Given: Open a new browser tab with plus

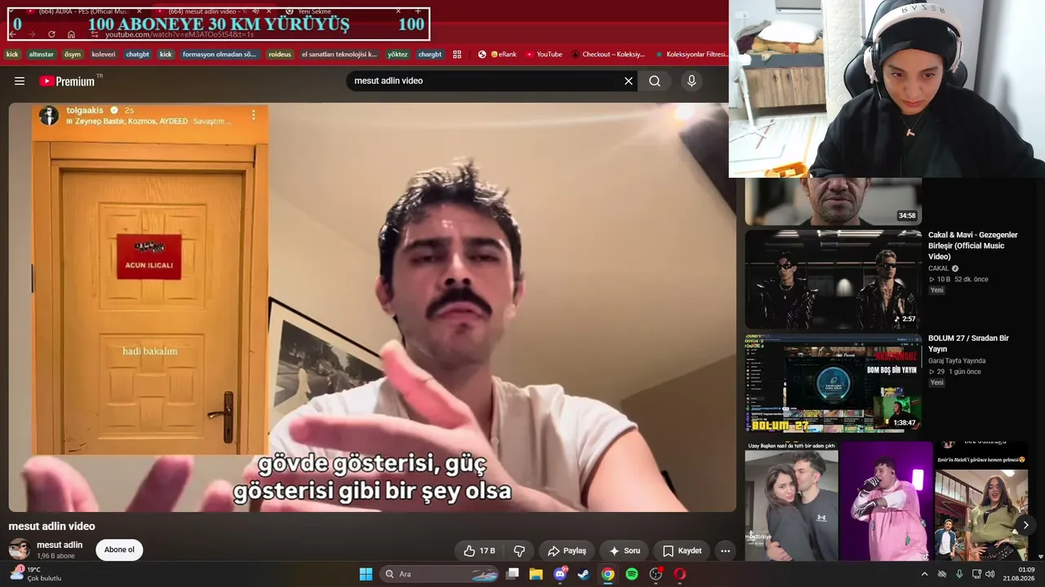Looking at the screenshot, I should pyautogui.click(x=418, y=11).
